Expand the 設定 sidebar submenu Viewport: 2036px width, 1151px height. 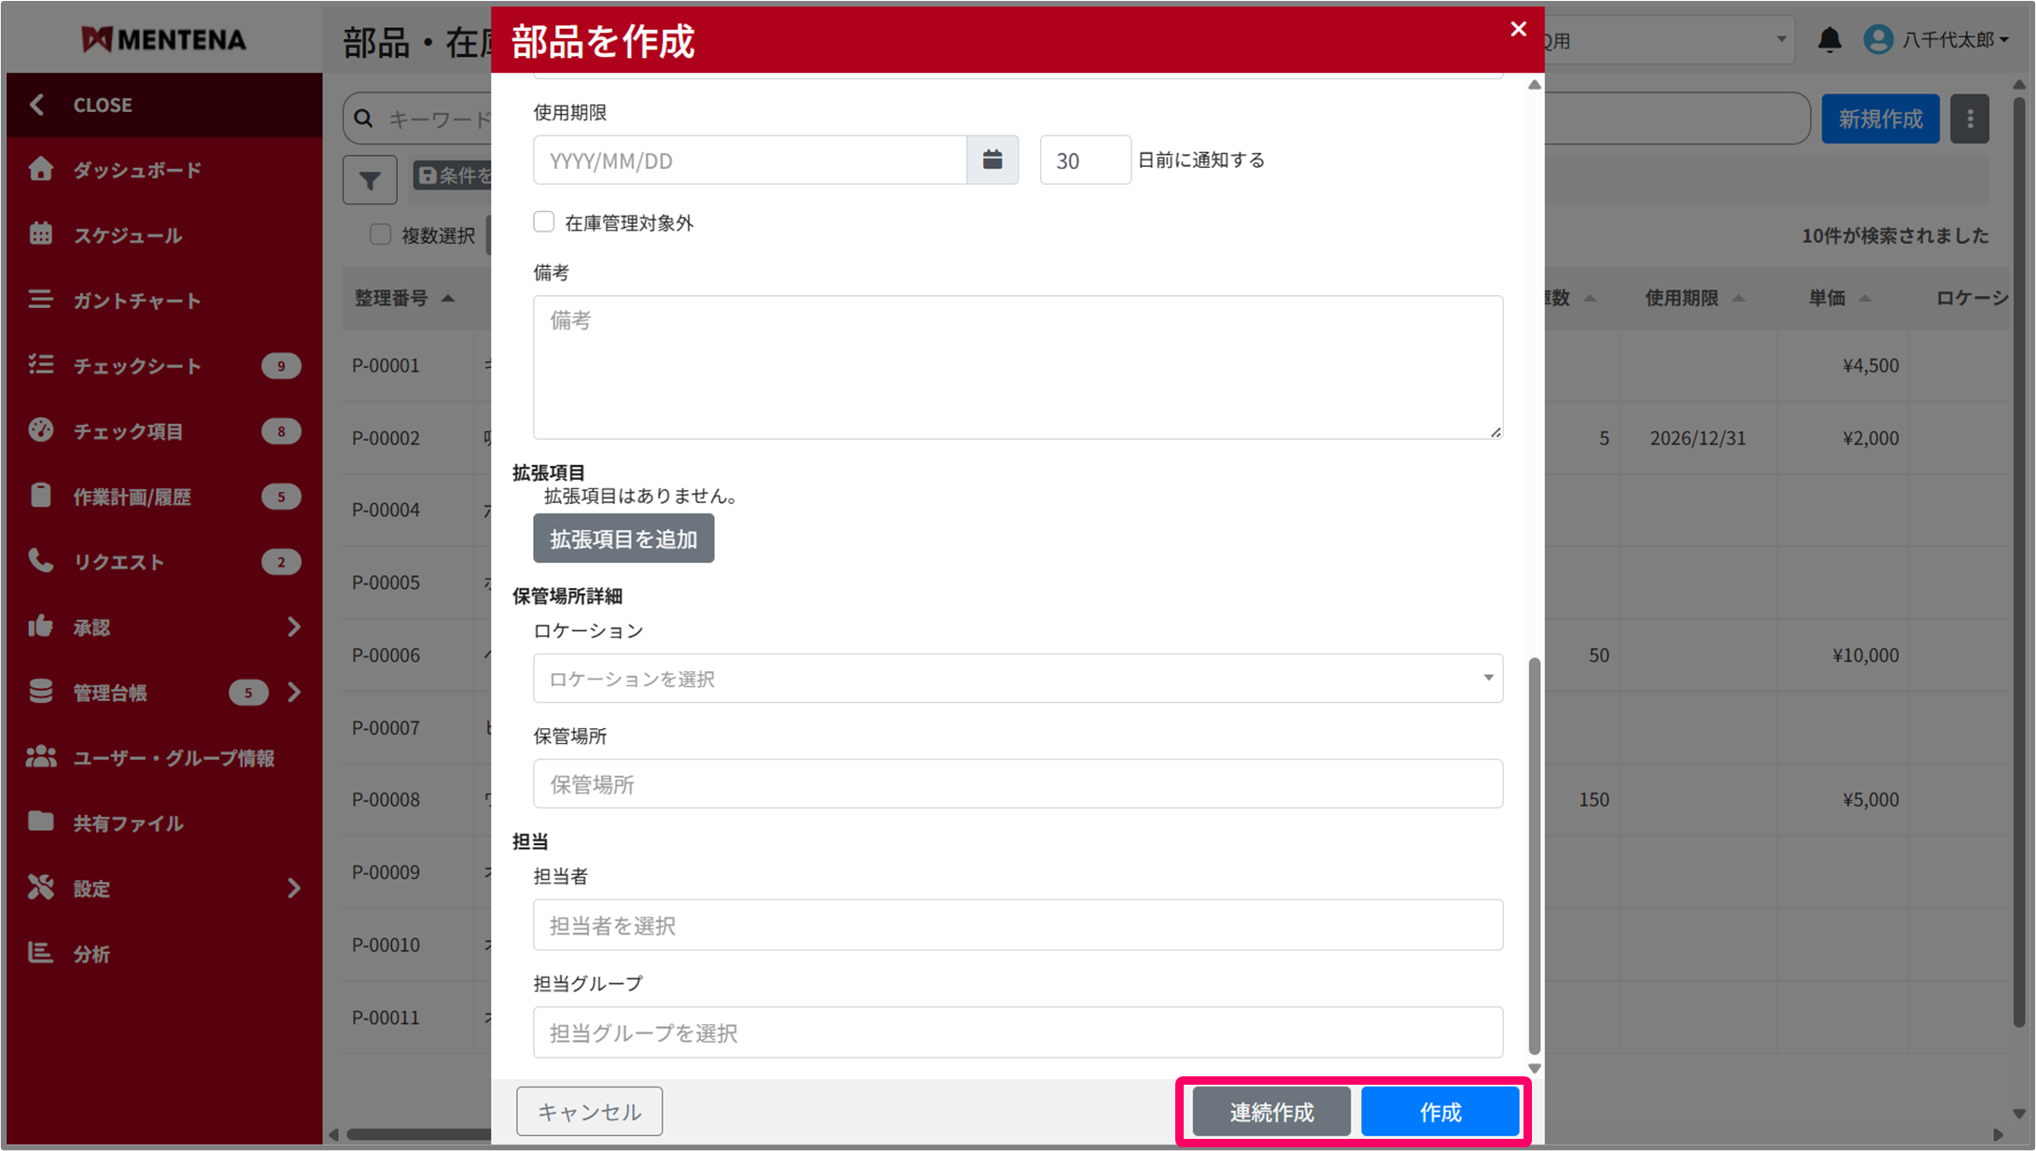pyautogui.click(x=293, y=888)
